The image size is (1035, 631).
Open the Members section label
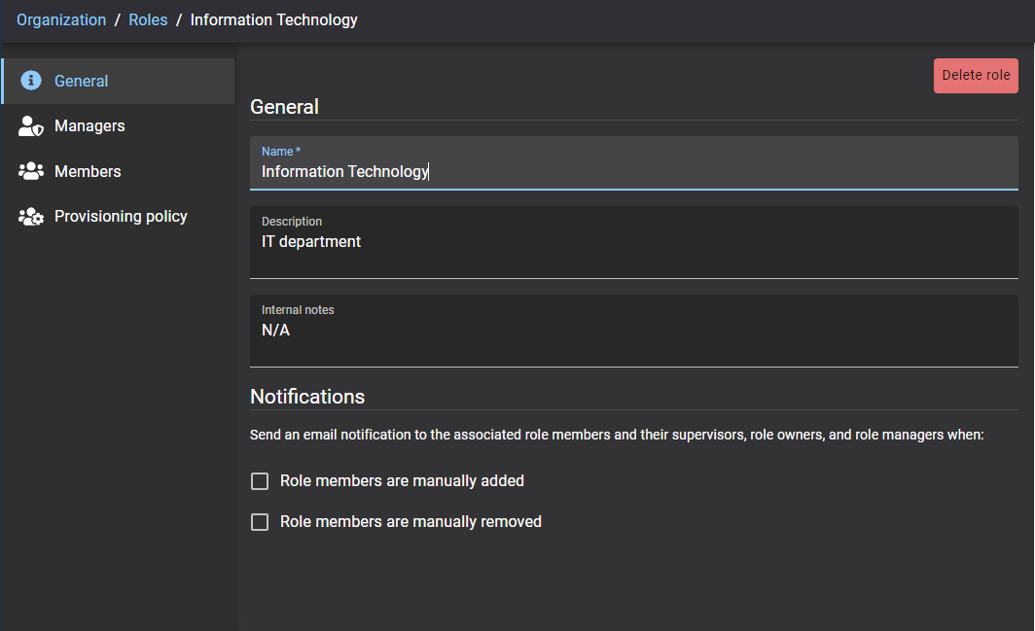[x=88, y=171]
